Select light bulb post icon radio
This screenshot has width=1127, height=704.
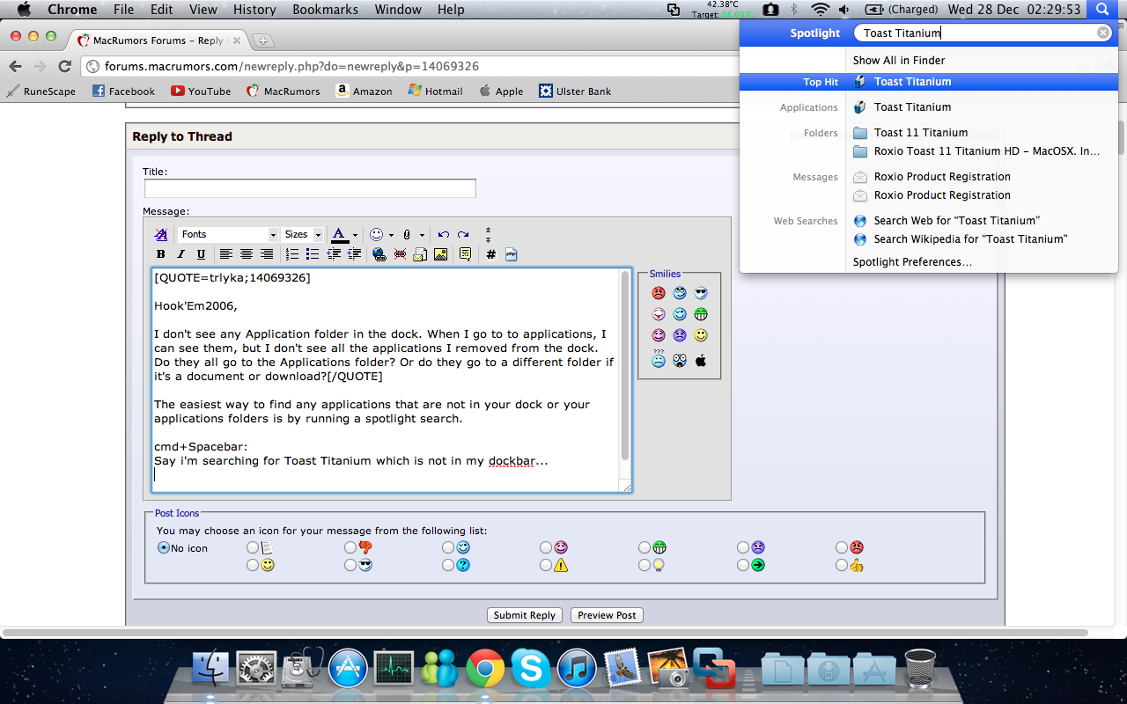645,565
